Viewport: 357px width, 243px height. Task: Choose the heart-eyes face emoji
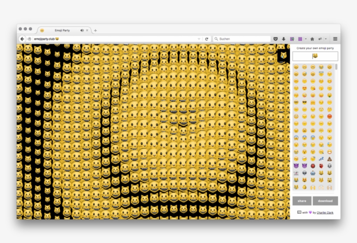coord(304,88)
